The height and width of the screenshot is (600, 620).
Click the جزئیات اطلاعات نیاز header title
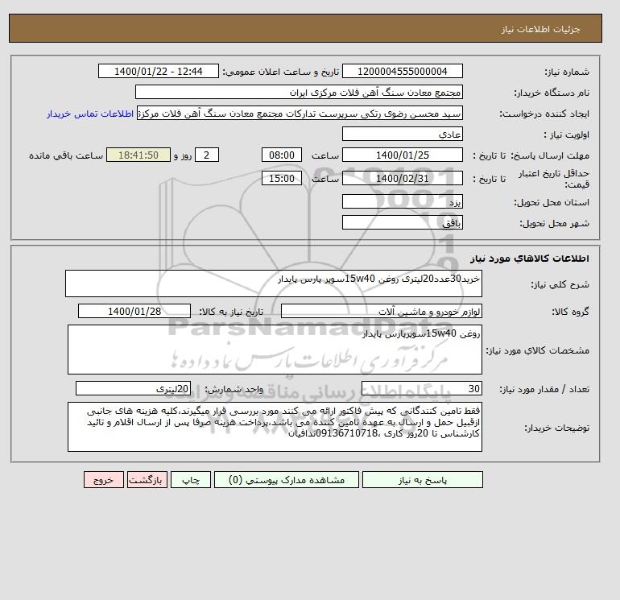click(541, 29)
